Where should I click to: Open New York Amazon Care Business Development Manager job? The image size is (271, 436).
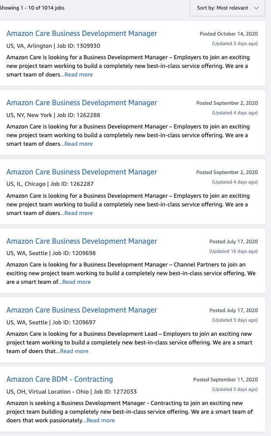coord(82,103)
